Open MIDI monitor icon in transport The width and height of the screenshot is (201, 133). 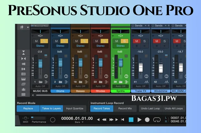[x=25, y=118]
